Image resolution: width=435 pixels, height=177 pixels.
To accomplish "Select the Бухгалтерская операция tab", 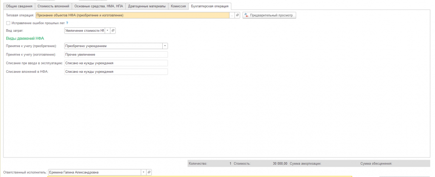I will (x=210, y=6).
